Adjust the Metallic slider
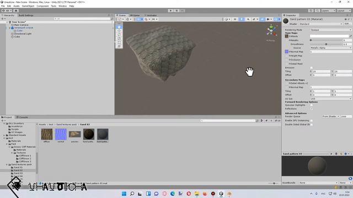The image size is (353, 198). tap(326, 40)
